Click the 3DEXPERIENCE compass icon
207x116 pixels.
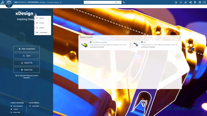pos(9,4)
